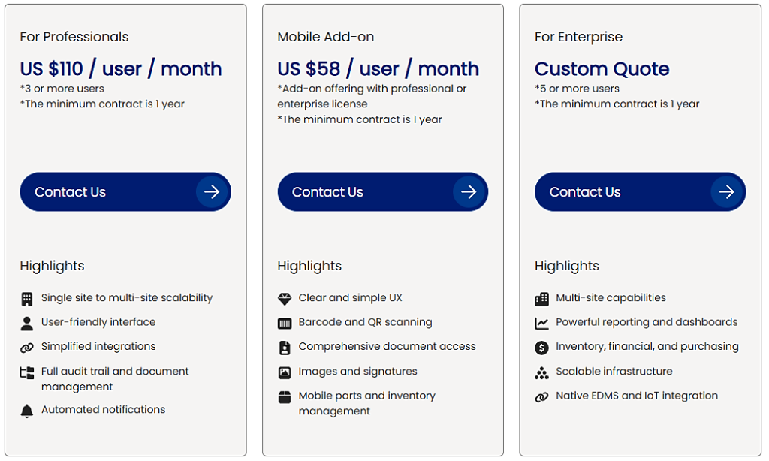Select the barcode icon next to Barcode and QR scanning
Viewport: 769px width, 461px height.
point(285,322)
